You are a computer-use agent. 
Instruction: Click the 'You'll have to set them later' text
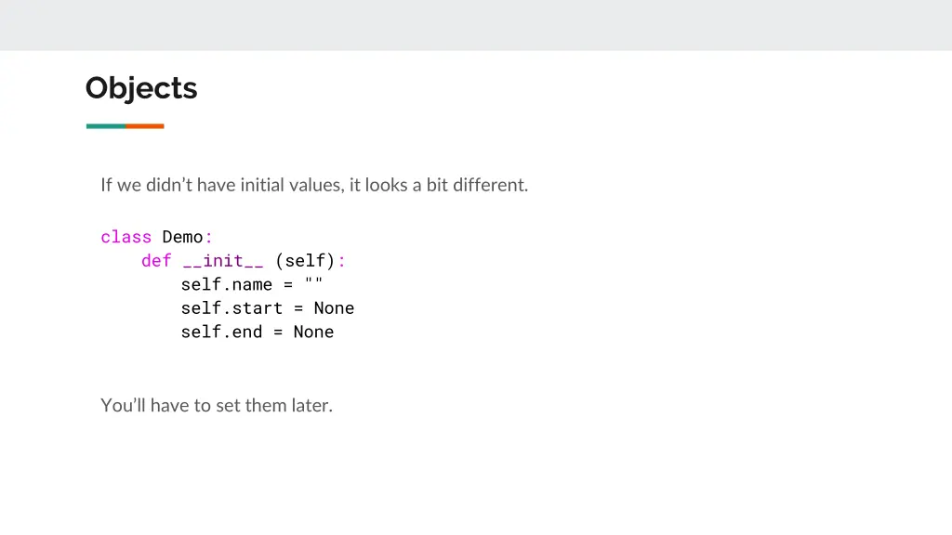tap(217, 405)
